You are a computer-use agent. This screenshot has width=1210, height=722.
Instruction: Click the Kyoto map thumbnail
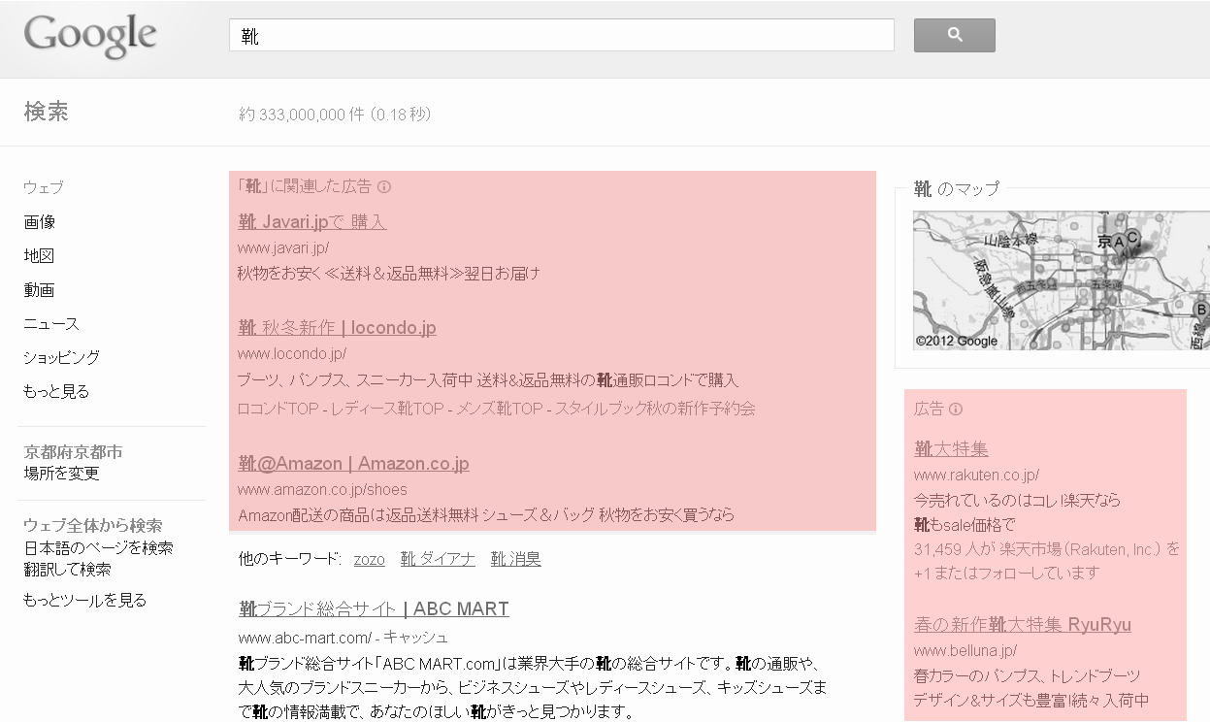tap(1061, 280)
